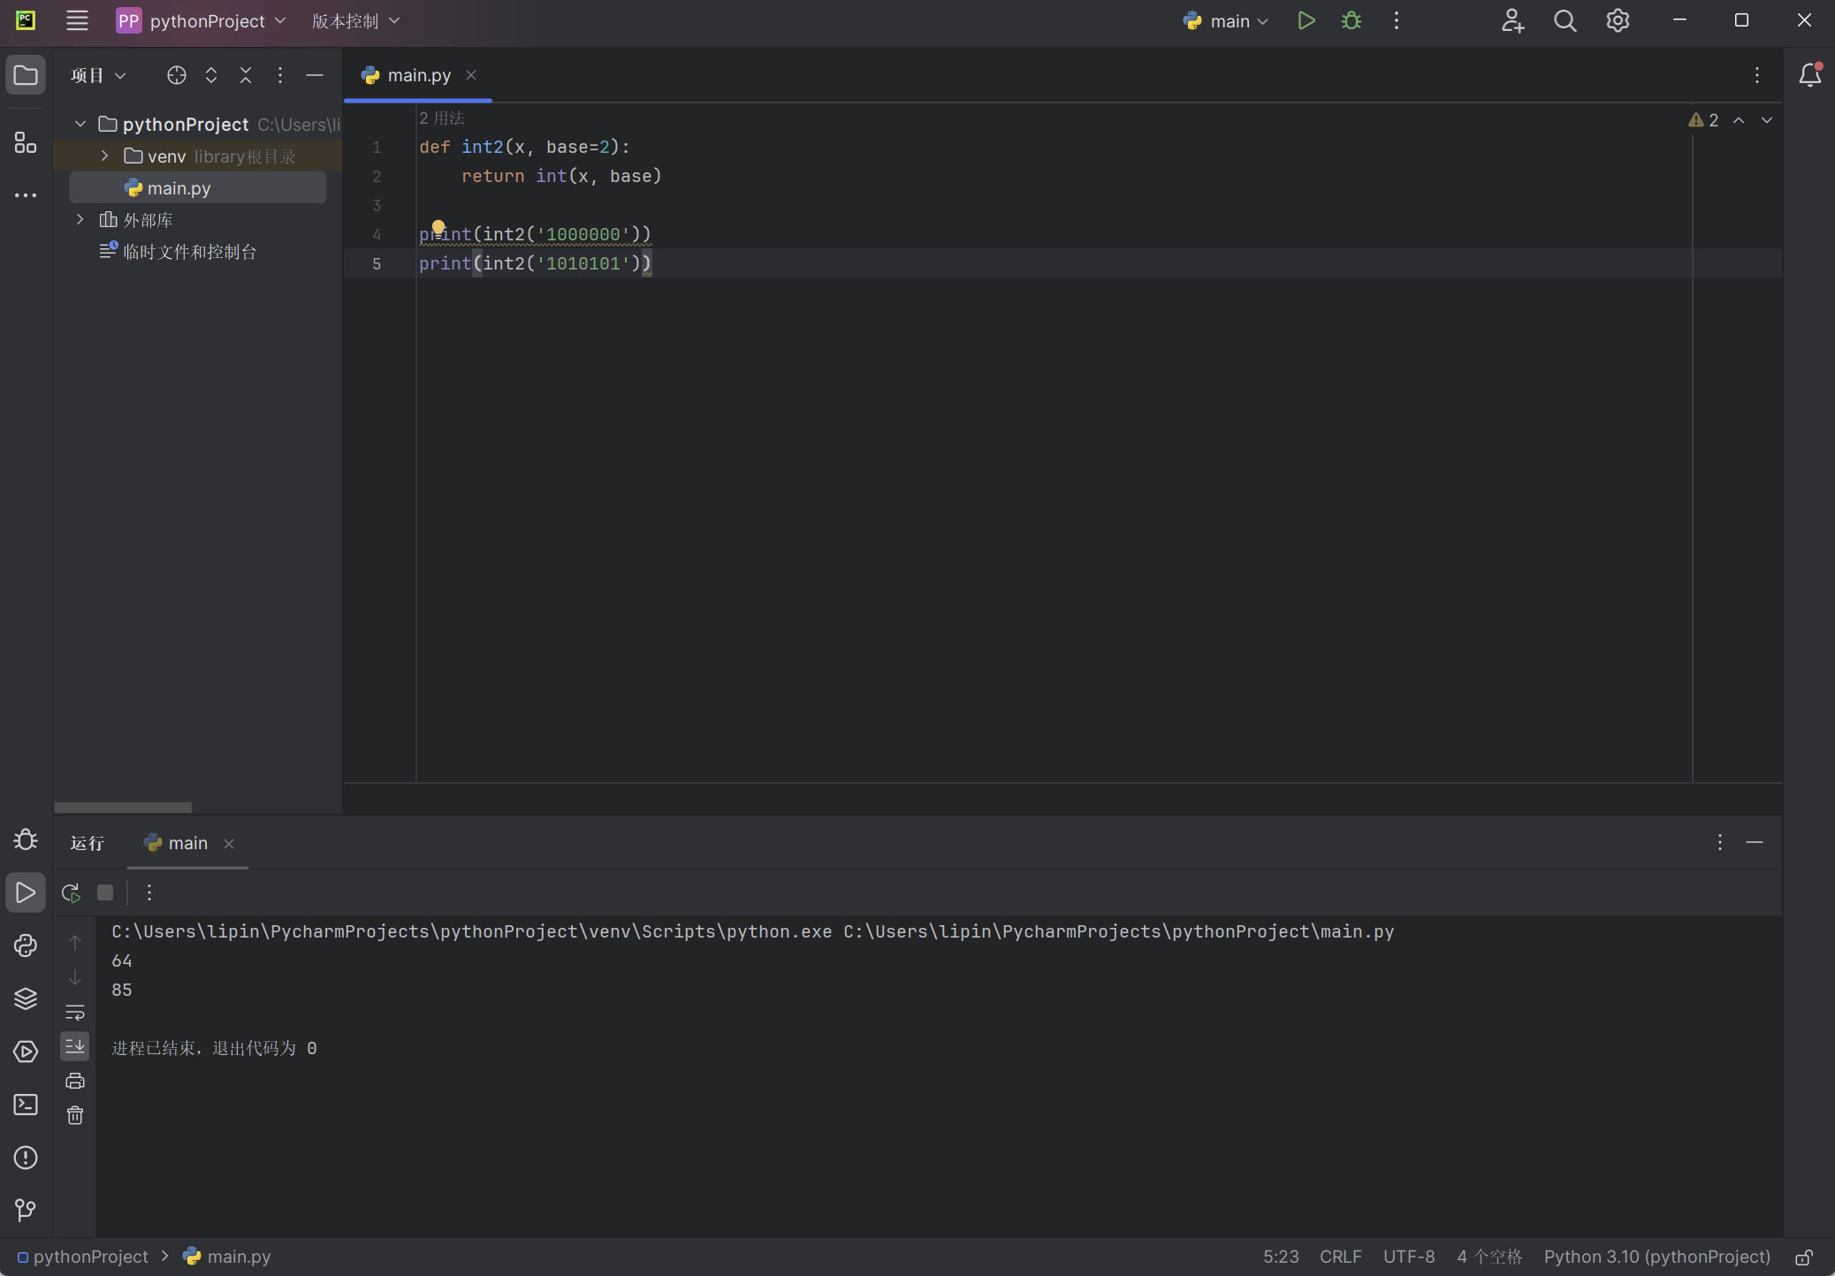
Task: Collapse all items in project tree
Action: pyautogui.click(x=246, y=75)
